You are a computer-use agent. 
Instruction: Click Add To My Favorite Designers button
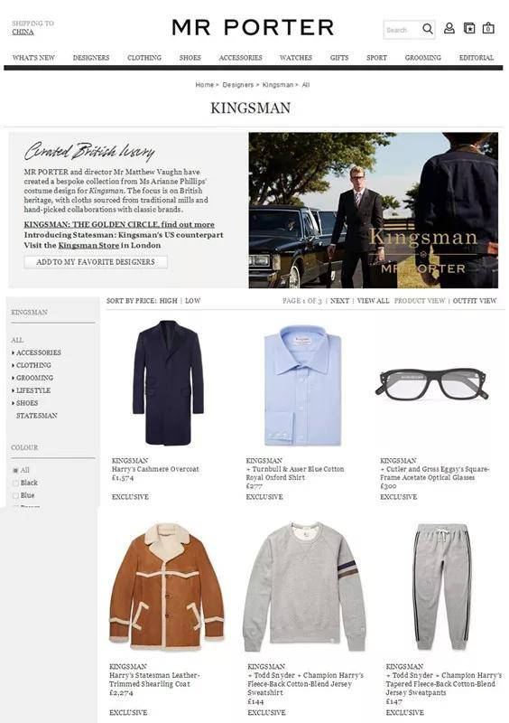(x=96, y=262)
